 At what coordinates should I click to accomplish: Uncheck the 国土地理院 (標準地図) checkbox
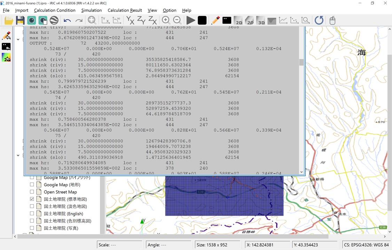click(32, 199)
